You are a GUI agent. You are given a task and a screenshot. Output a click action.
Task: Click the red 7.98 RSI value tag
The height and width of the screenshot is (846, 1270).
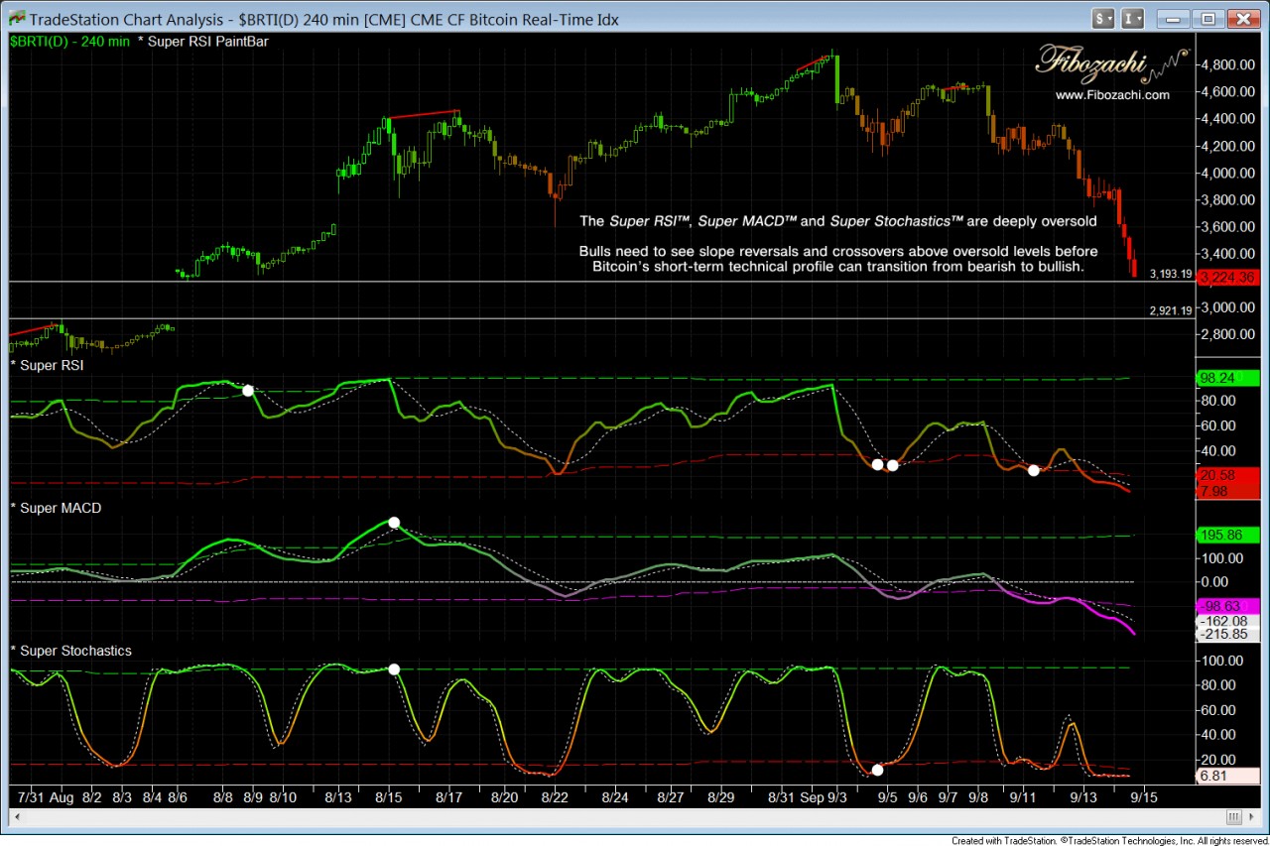1228,490
